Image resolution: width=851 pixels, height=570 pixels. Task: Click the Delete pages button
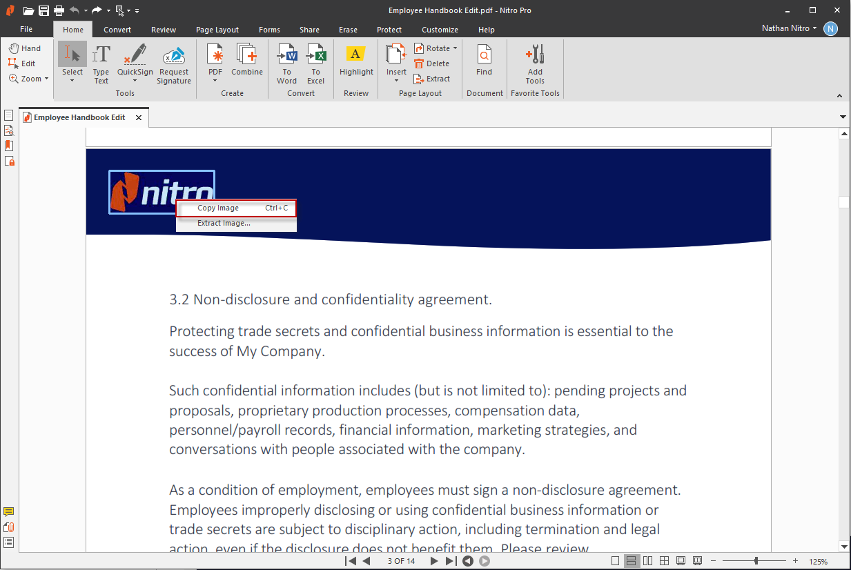[432, 63]
